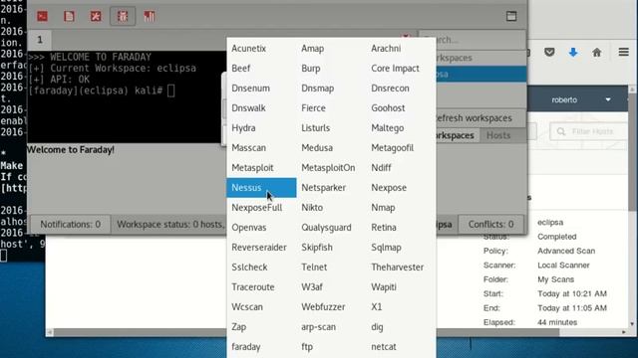This screenshot has width=638, height=358.
Task: Click Faraday terminal prompt area
Action: coord(127,96)
